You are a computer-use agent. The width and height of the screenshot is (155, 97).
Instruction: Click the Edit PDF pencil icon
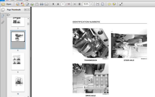(27, 4)
